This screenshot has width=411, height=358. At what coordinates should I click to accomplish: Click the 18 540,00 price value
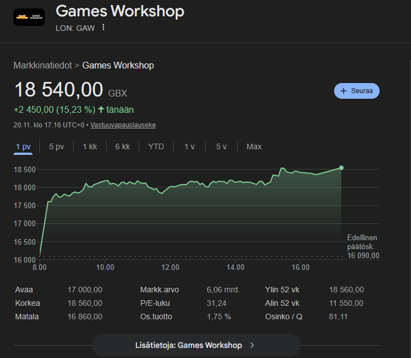pos(59,90)
